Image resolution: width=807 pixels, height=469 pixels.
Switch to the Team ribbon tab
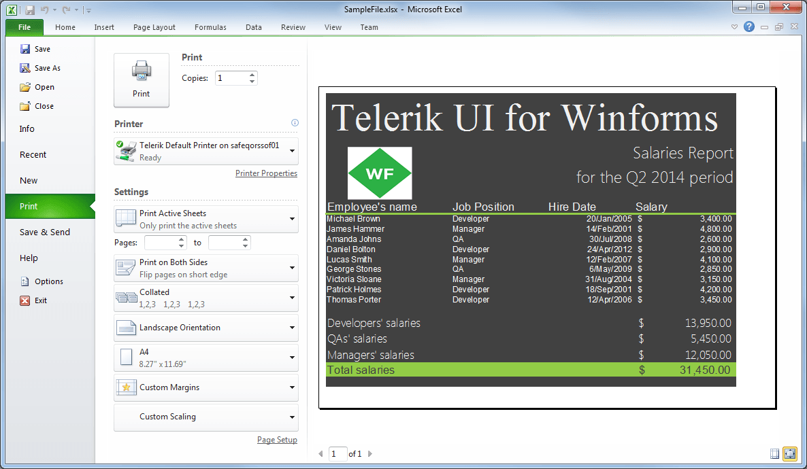(369, 27)
